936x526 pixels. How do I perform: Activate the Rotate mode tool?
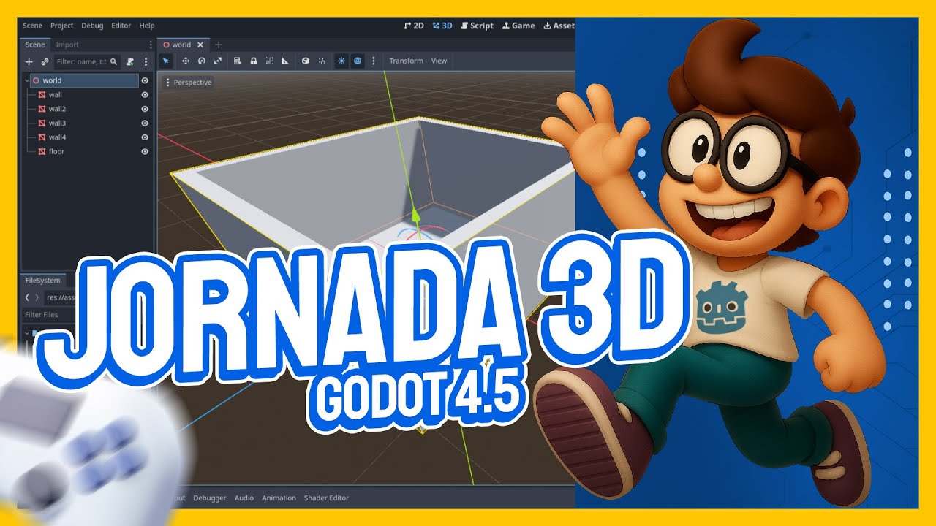coord(202,61)
